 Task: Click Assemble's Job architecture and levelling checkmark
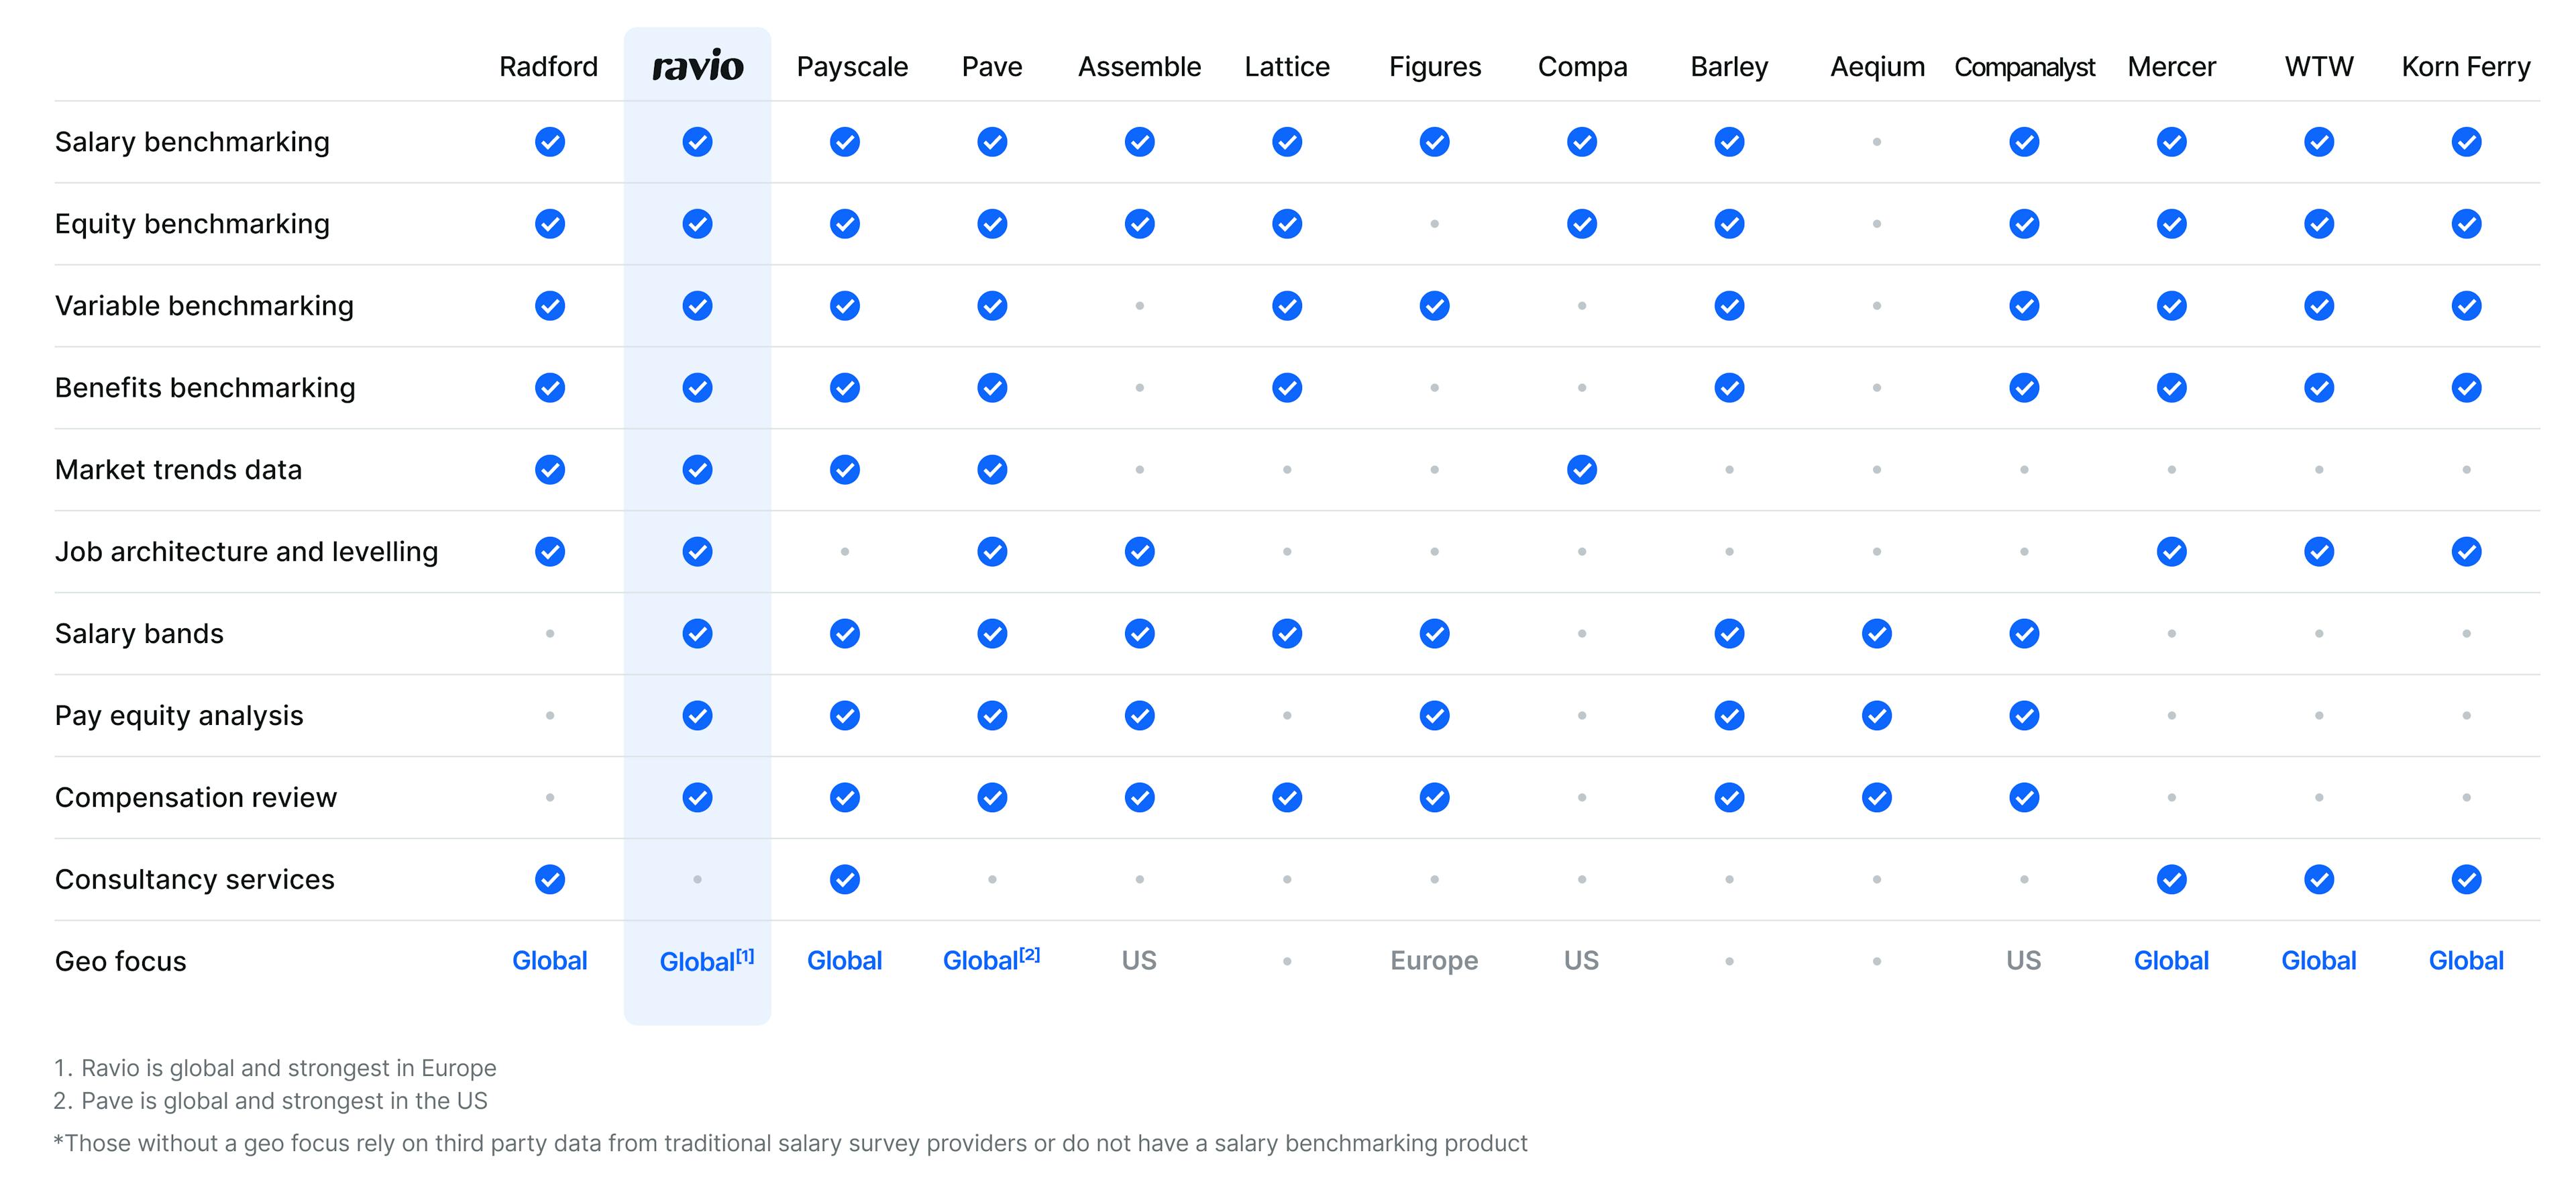(1139, 552)
